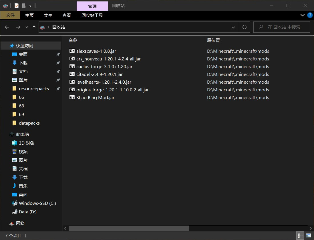Click the Recycle Bin icon in title bar
The image size is (314, 240).
coord(5,6)
